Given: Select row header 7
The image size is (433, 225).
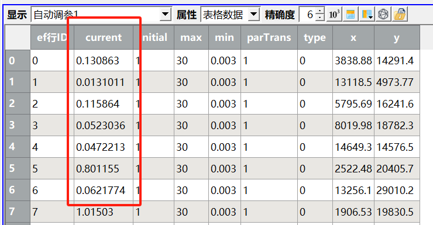Looking at the screenshot, I should click(18, 212).
